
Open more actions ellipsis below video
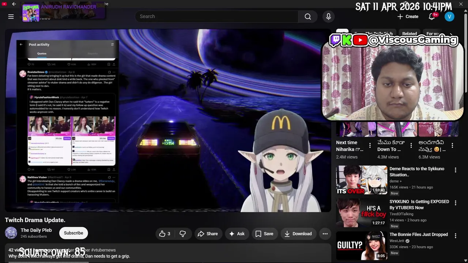(x=325, y=234)
